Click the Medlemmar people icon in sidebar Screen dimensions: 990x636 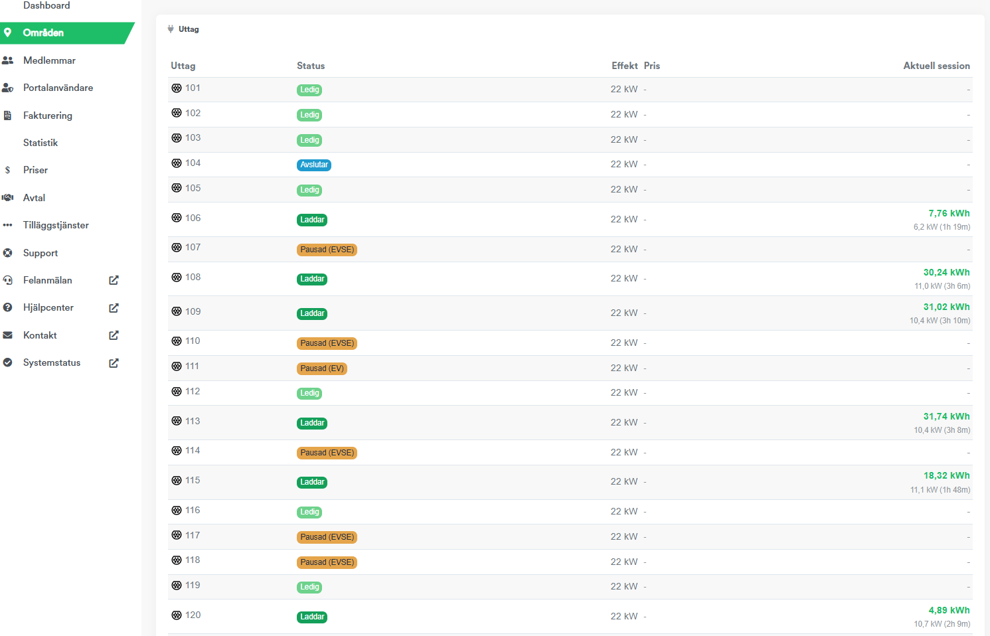[x=8, y=60]
